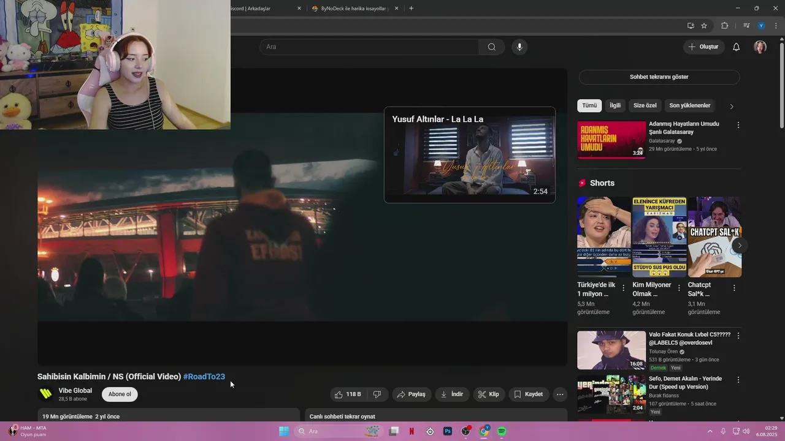
Task: Click Canlı sohbeti tekrar oynat text
Action: click(x=342, y=417)
